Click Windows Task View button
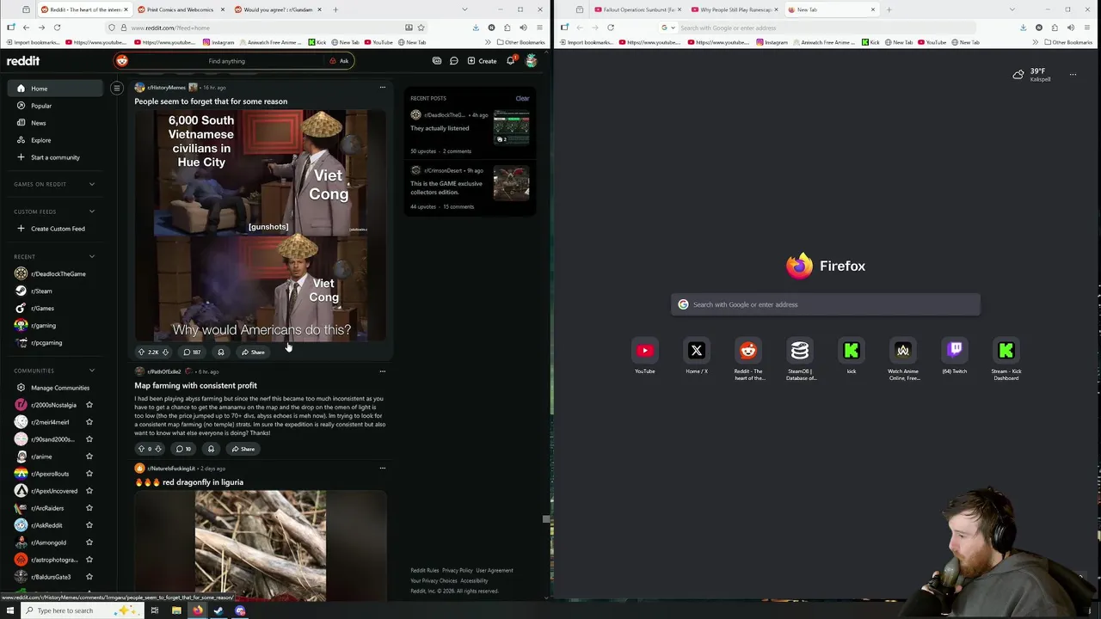1101x619 pixels. [x=155, y=610]
